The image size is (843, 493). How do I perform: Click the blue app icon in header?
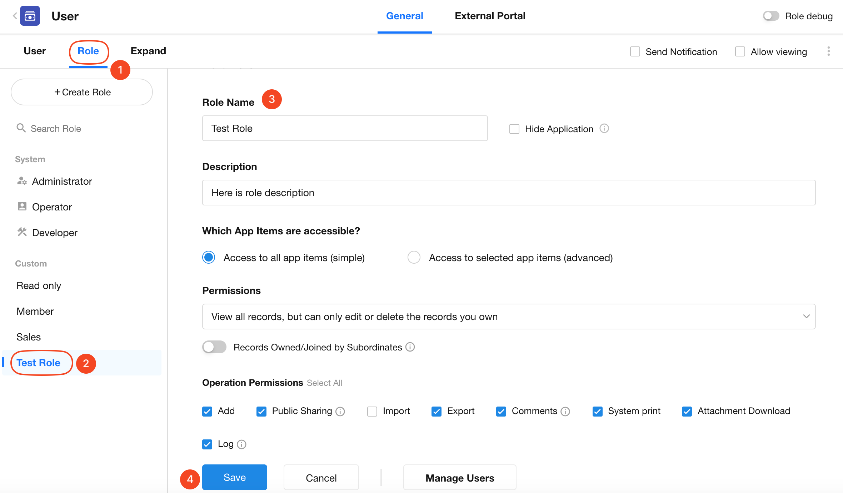click(x=30, y=16)
